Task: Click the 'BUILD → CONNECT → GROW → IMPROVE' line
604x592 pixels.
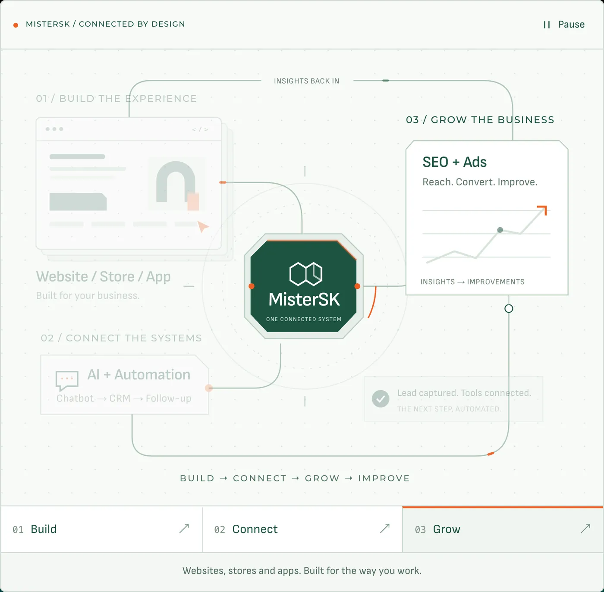Action: point(295,478)
